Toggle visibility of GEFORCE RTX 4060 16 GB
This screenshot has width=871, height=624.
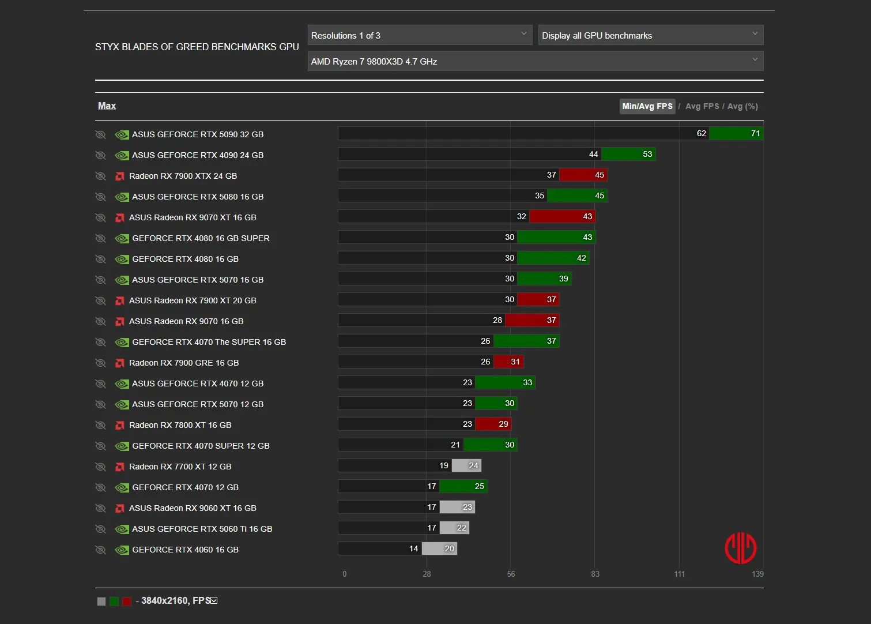coord(100,550)
